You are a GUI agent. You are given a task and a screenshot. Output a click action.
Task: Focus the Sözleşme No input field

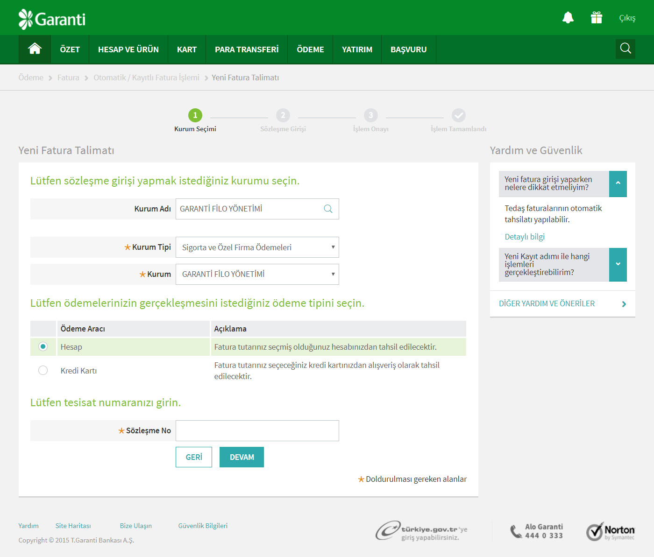[x=257, y=430]
